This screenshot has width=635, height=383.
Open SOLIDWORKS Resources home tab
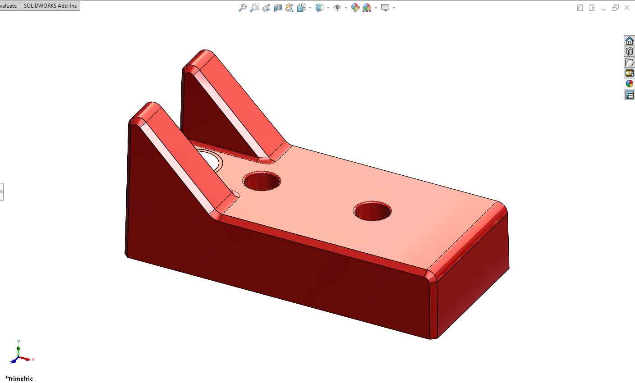click(x=630, y=41)
